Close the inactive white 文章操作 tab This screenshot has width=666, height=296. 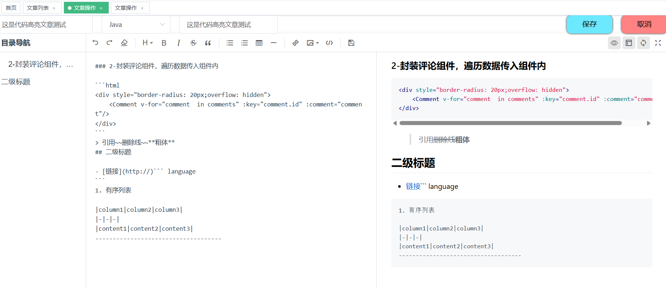pyautogui.click(x=142, y=8)
